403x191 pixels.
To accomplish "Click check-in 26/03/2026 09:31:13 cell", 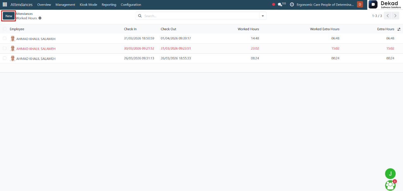I will pyautogui.click(x=139, y=58).
